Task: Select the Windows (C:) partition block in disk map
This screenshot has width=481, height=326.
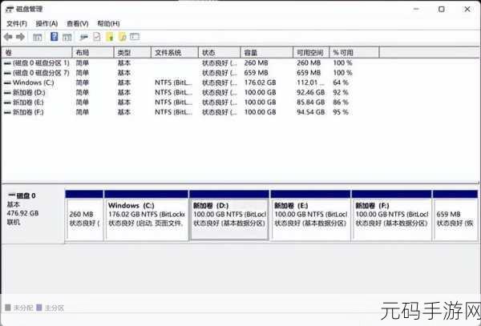Action: pyautogui.click(x=147, y=215)
